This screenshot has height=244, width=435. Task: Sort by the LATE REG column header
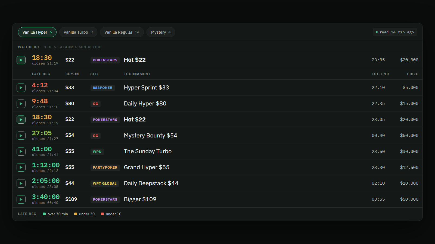tap(41, 74)
